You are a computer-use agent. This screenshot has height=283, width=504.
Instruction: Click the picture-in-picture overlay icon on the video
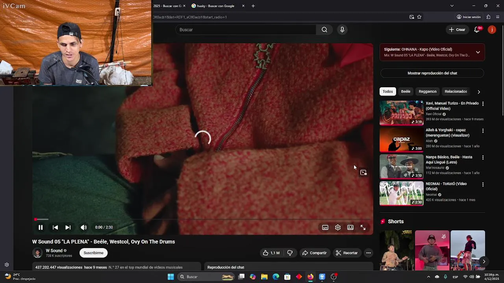pos(363,173)
